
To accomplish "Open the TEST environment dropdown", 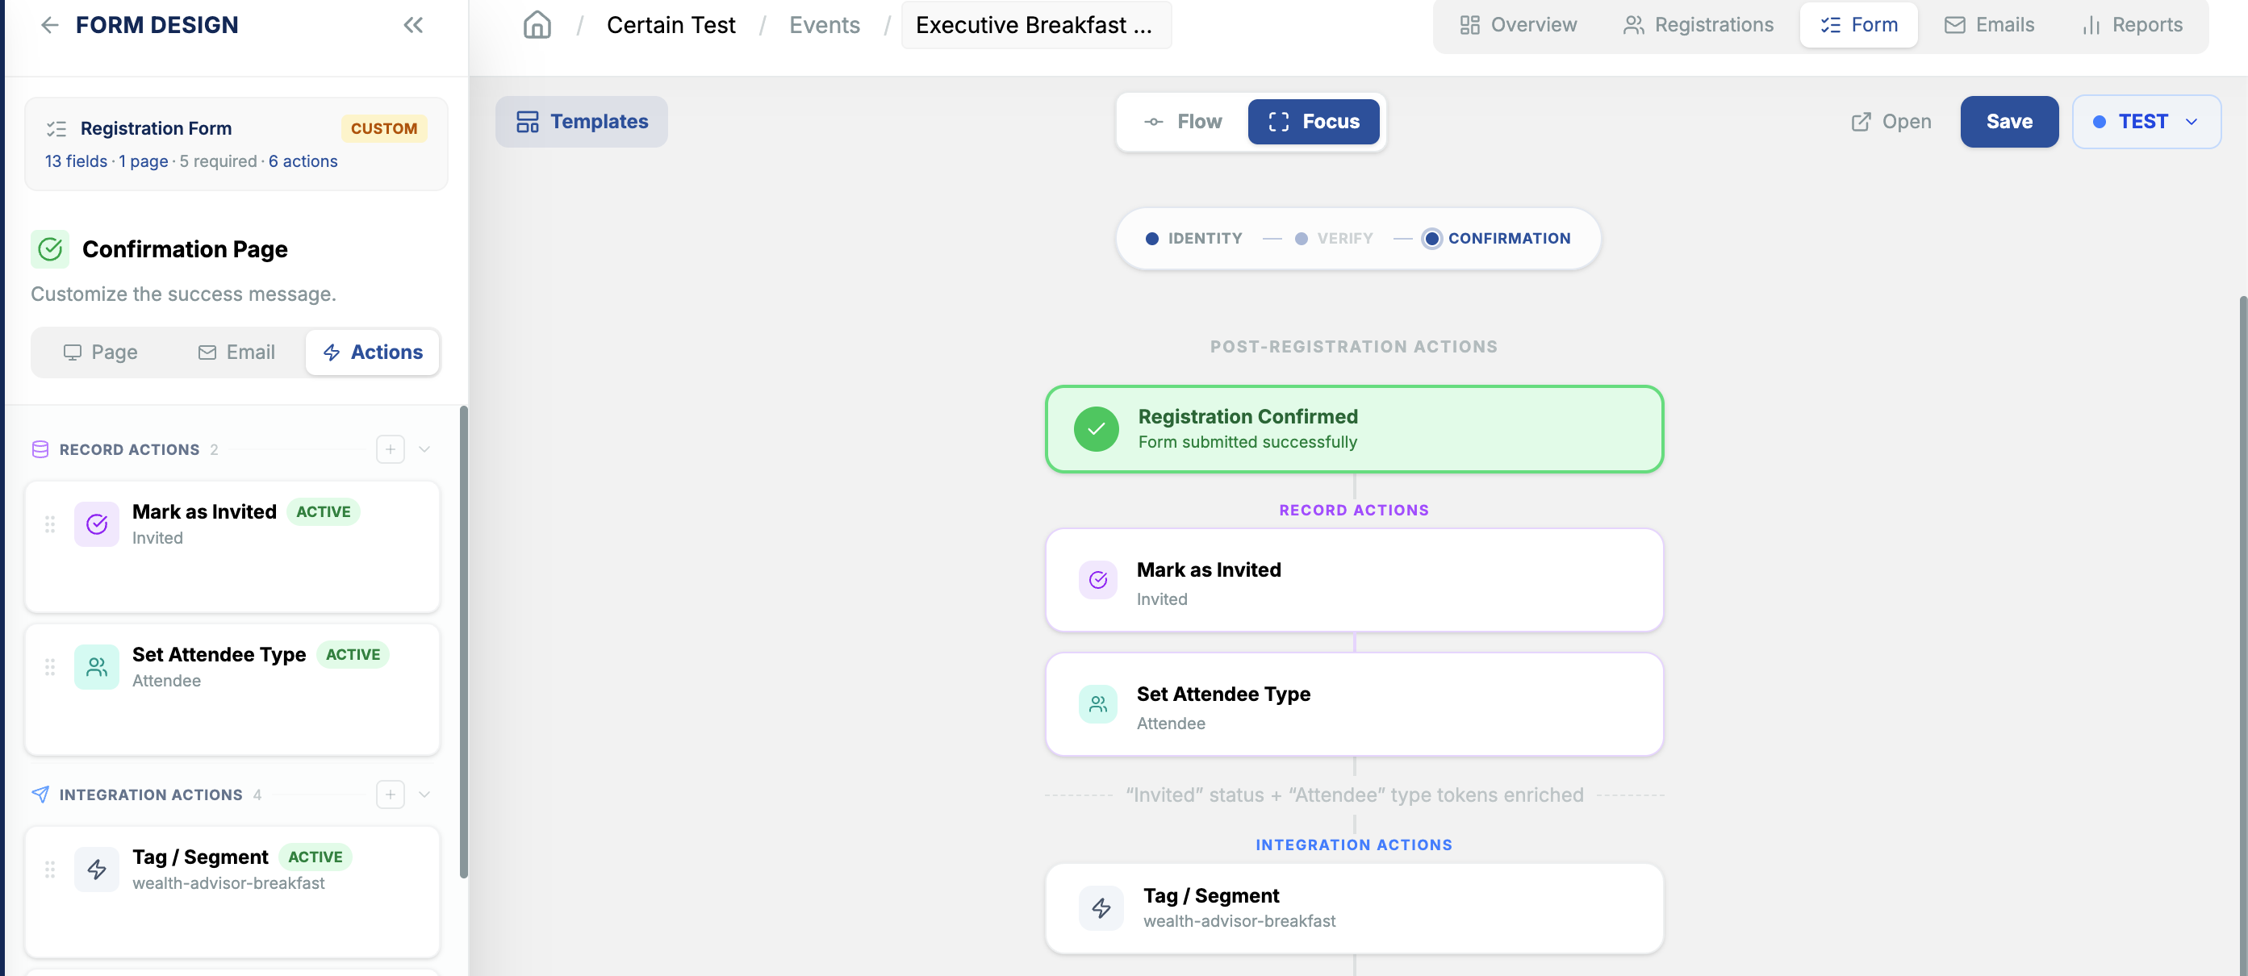I will 2147,122.
